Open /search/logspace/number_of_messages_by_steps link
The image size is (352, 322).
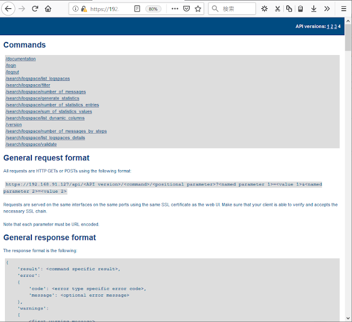point(56,131)
